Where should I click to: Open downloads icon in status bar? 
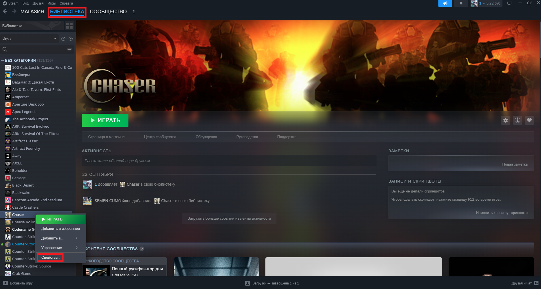tap(248, 283)
